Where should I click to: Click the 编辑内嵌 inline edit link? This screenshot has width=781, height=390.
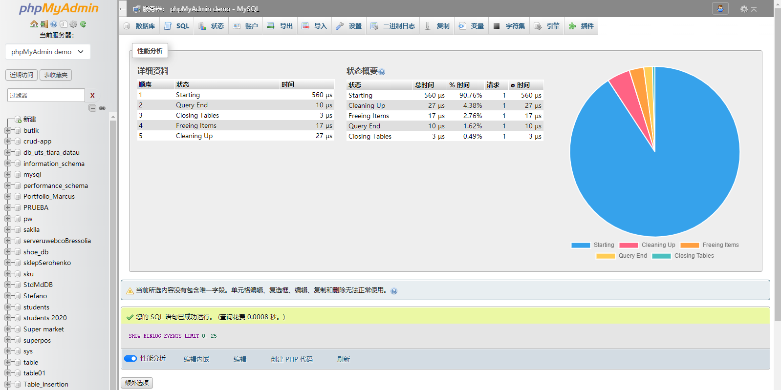196,359
